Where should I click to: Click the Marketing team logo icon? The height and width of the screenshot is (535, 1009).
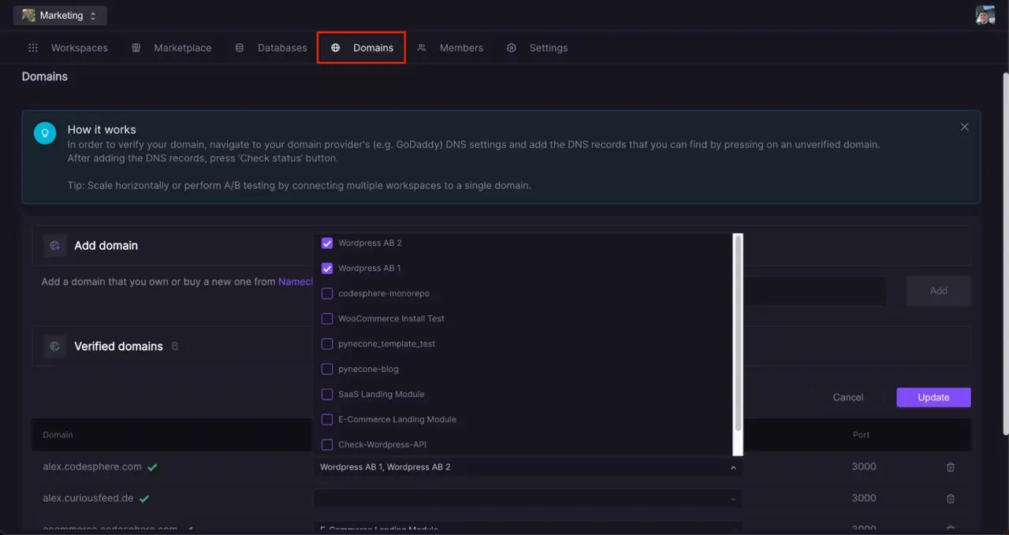tap(29, 16)
